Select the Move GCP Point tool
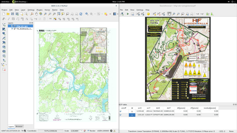 pos(163,14)
